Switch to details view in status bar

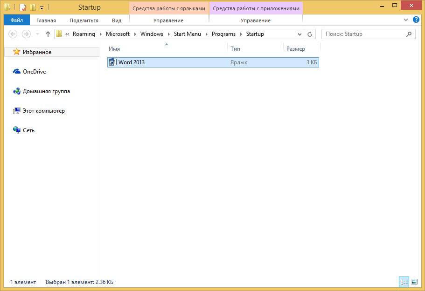click(x=404, y=282)
